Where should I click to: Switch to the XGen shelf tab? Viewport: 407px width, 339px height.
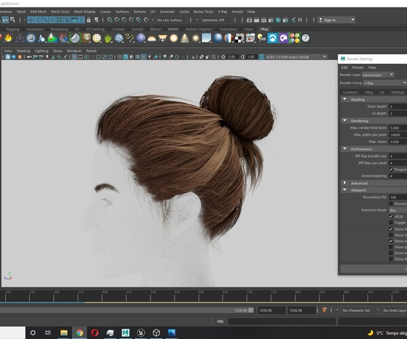pyautogui.click(x=248, y=29)
